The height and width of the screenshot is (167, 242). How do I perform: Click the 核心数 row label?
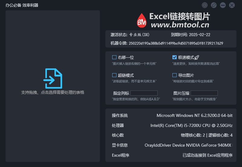click(118, 135)
